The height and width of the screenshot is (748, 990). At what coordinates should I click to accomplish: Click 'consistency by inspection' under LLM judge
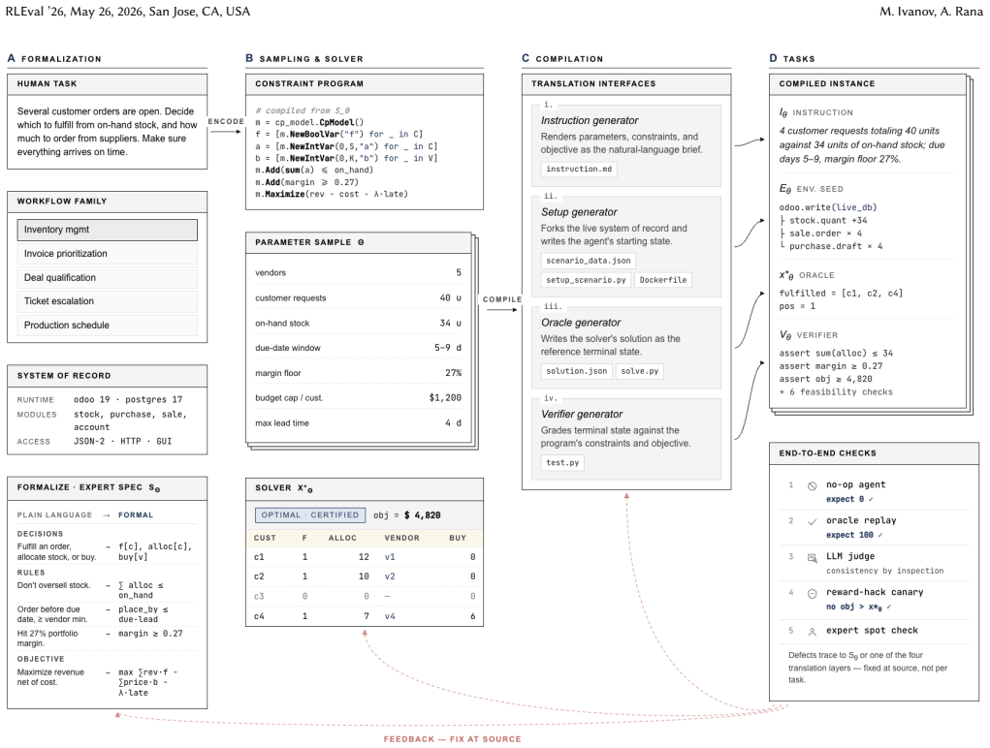tap(884, 571)
